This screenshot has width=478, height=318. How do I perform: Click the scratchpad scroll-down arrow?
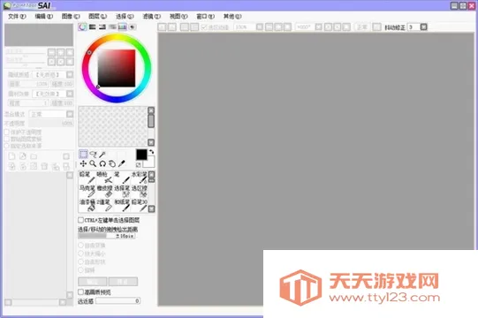tap(151, 142)
